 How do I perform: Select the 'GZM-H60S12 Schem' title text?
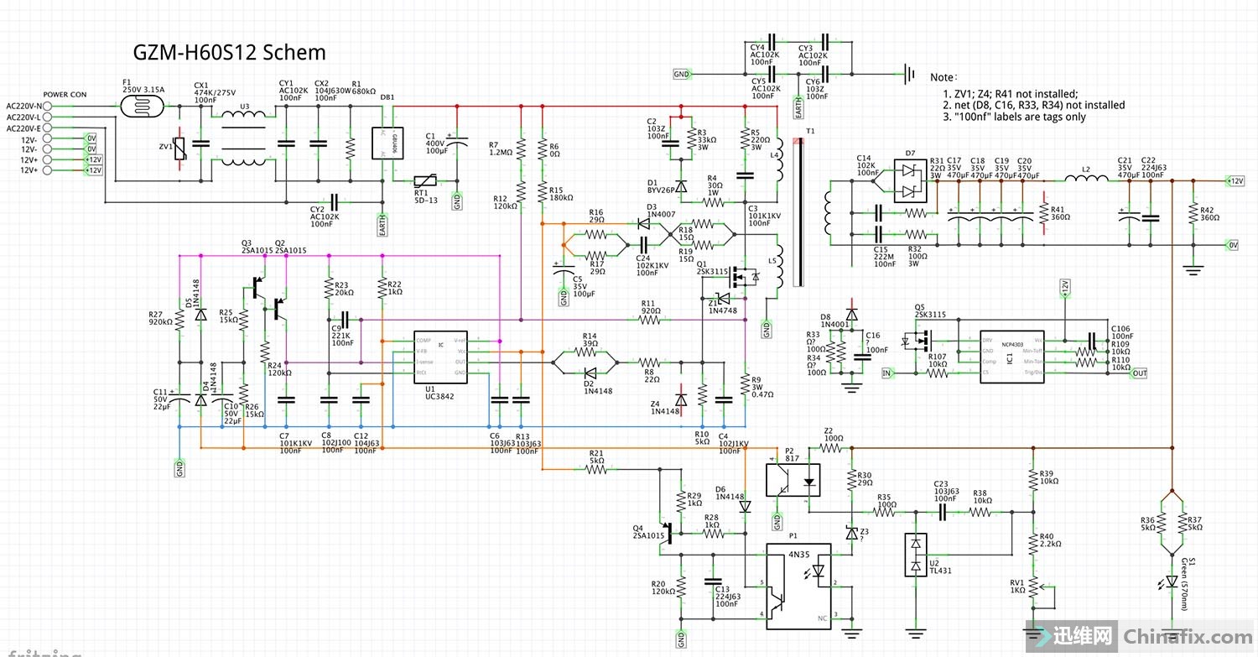pyautogui.click(x=230, y=52)
